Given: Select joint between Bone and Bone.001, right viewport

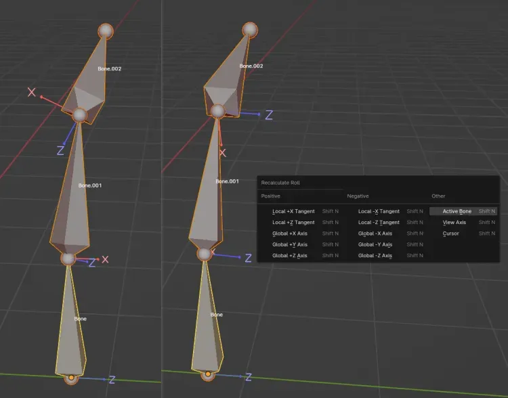Looking at the screenshot, I should [204, 254].
